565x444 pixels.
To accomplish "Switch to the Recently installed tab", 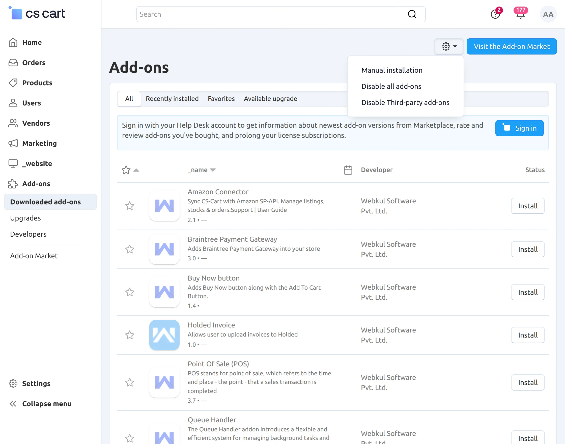I will pyautogui.click(x=172, y=99).
